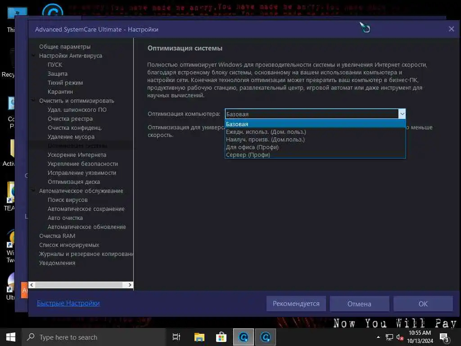461x346 pixels.
Task: Select Очистка конфиденц. item
Action: pos(75,127)
